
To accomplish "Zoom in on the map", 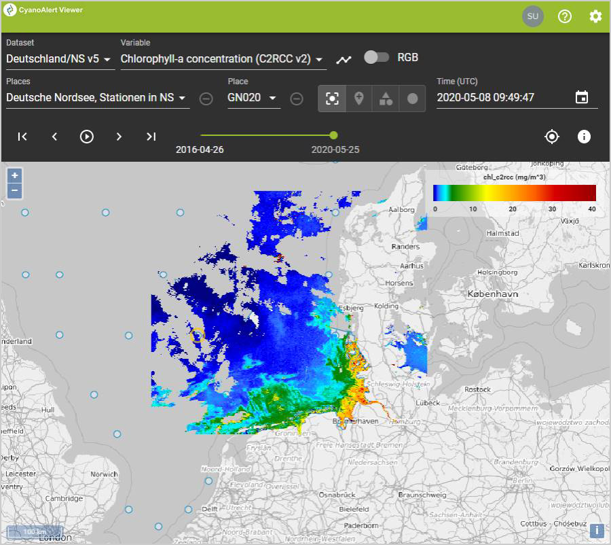I will (15, 175).
